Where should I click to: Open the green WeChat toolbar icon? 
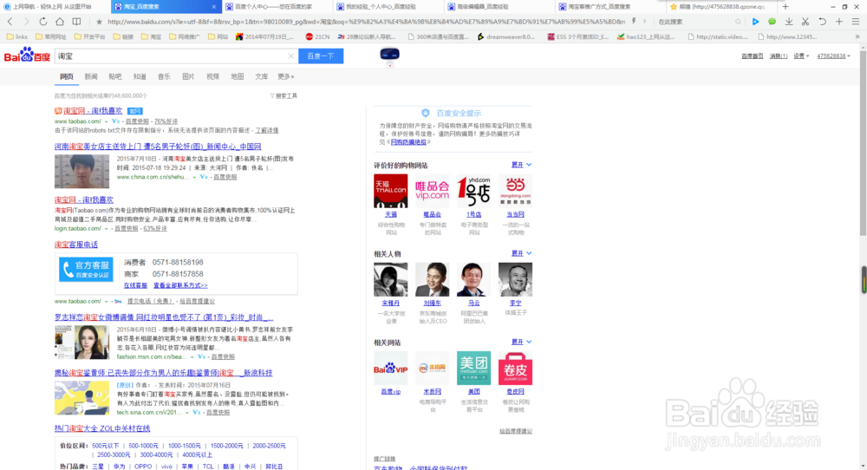[772, 22]
